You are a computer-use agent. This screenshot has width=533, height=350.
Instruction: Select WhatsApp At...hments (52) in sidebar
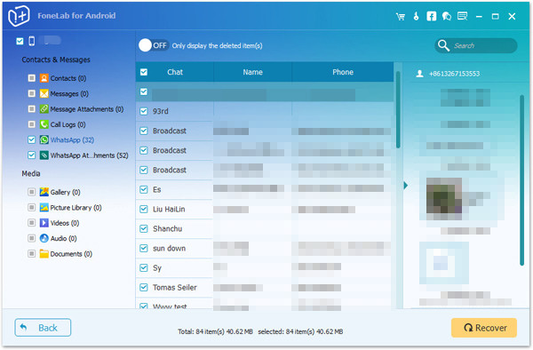(90, 155)
